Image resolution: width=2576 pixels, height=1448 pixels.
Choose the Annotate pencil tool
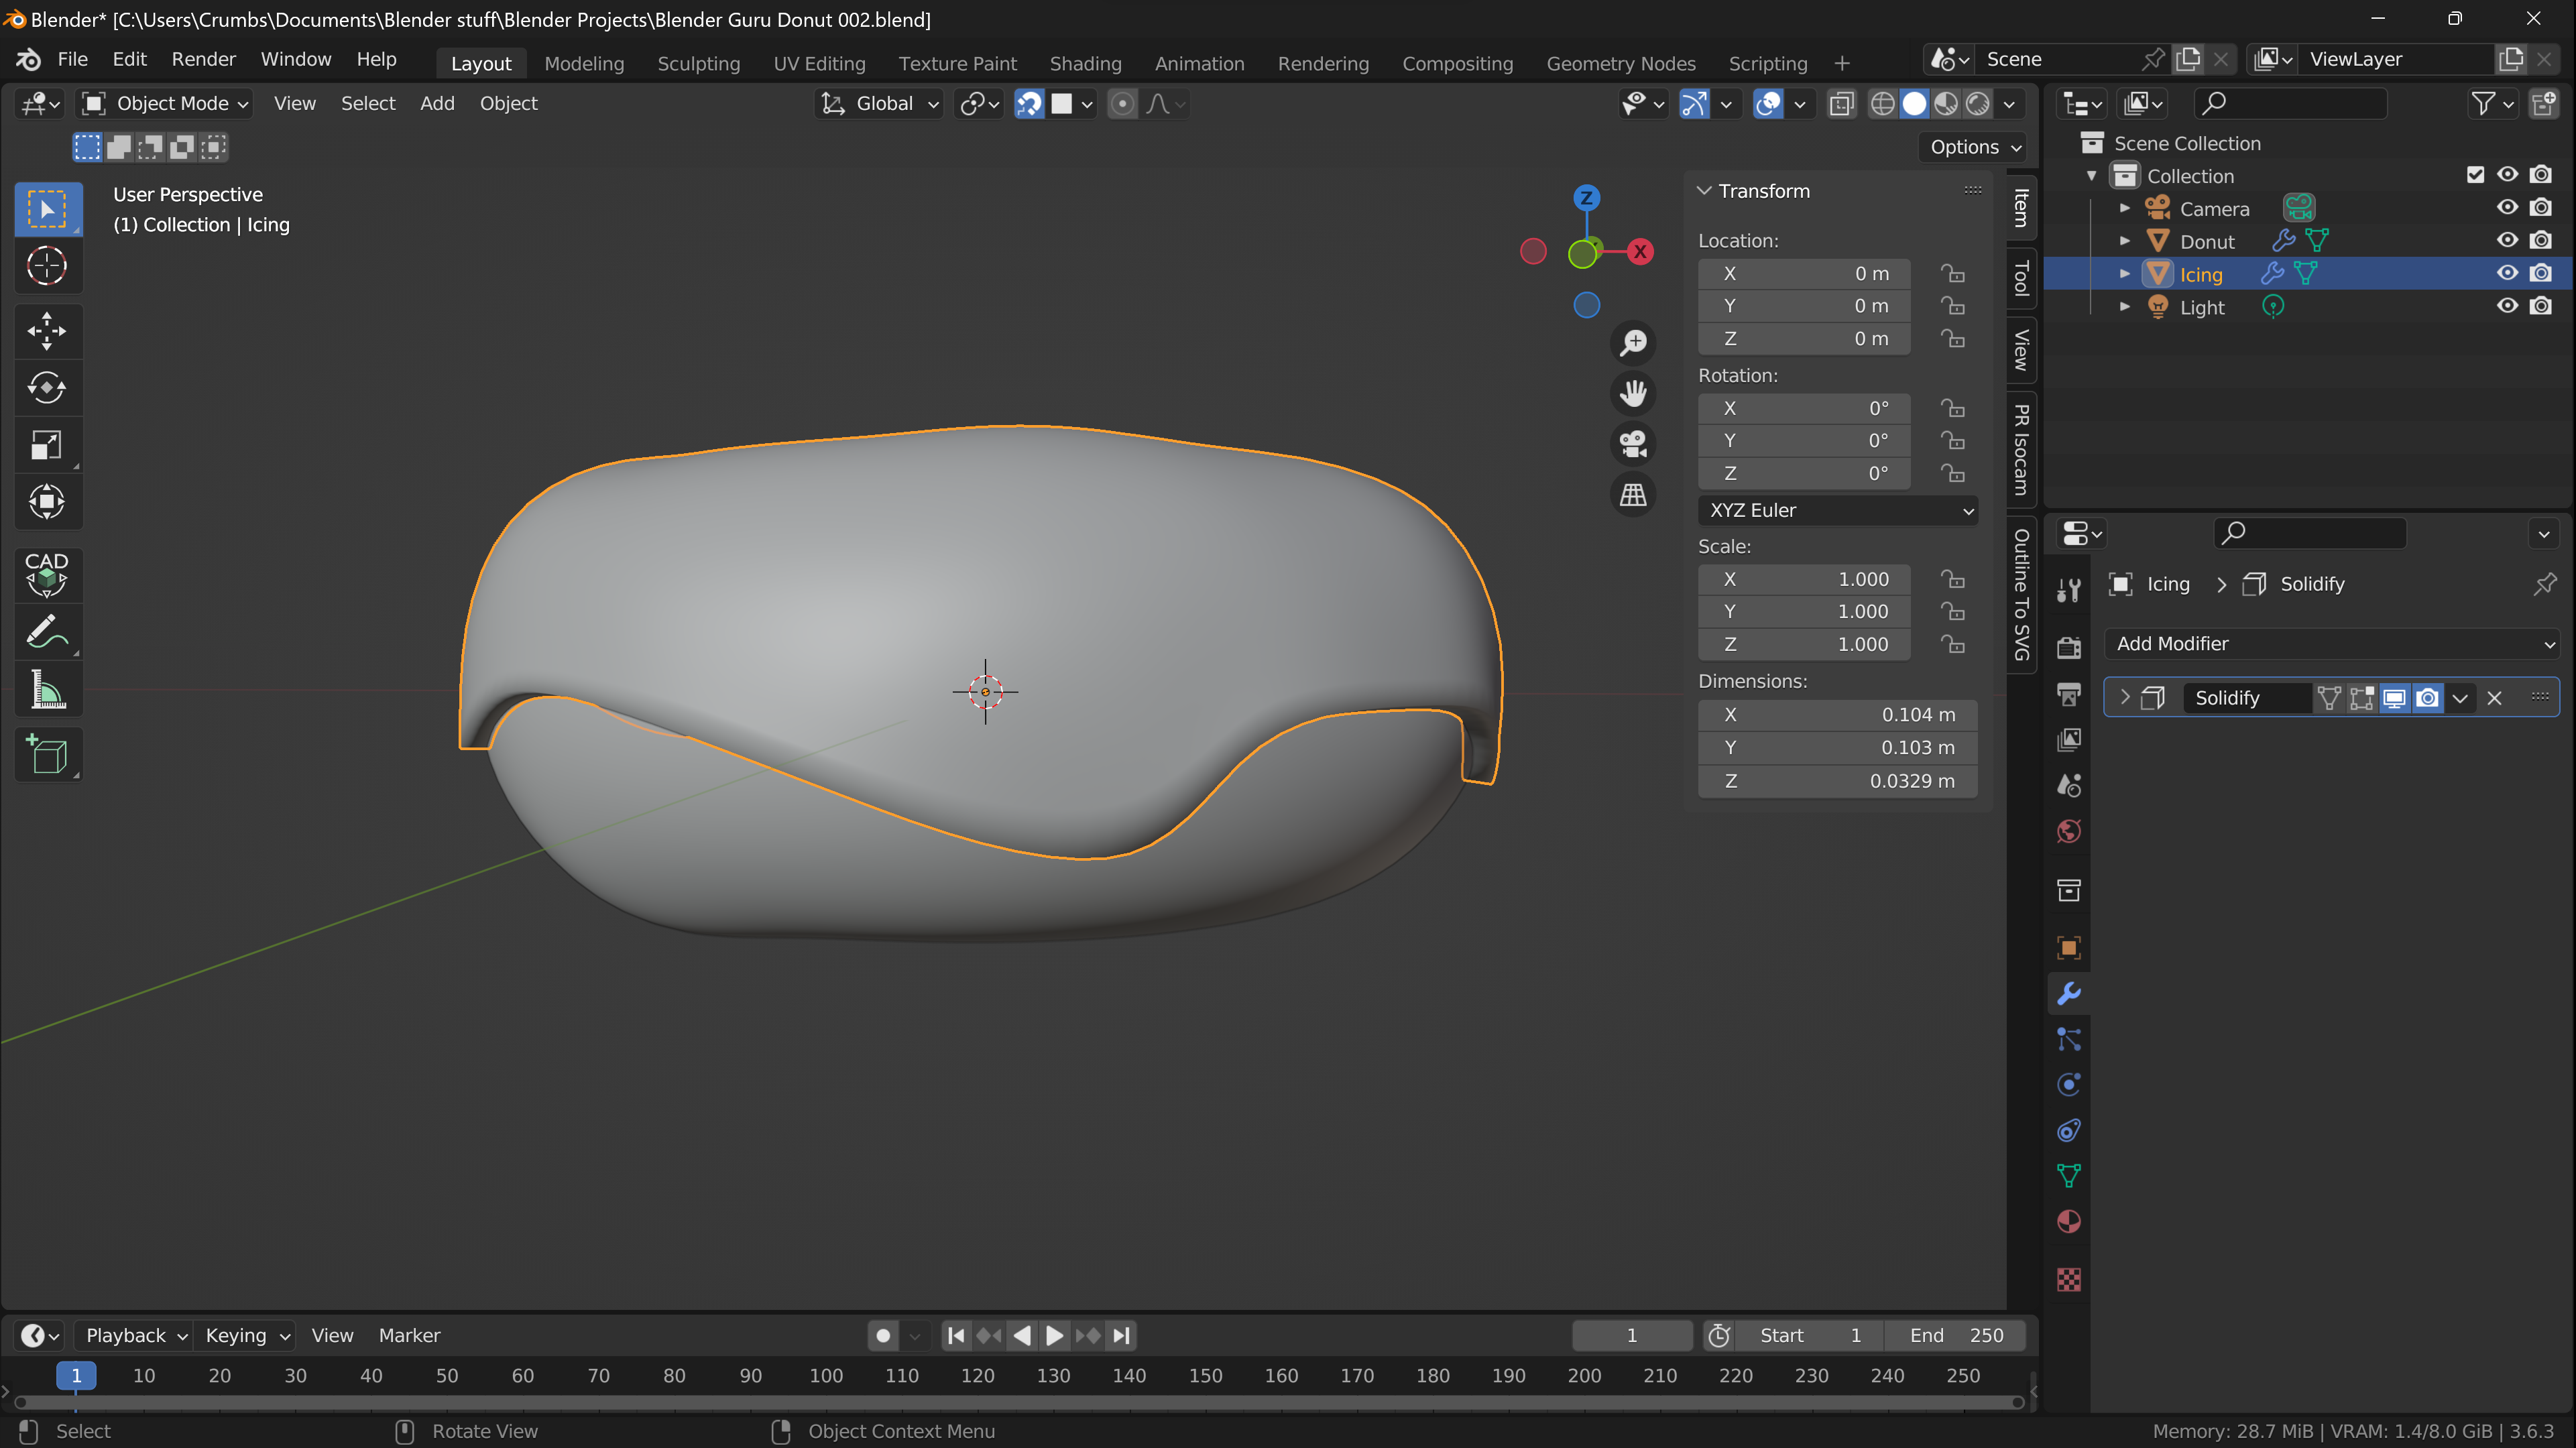47,632
